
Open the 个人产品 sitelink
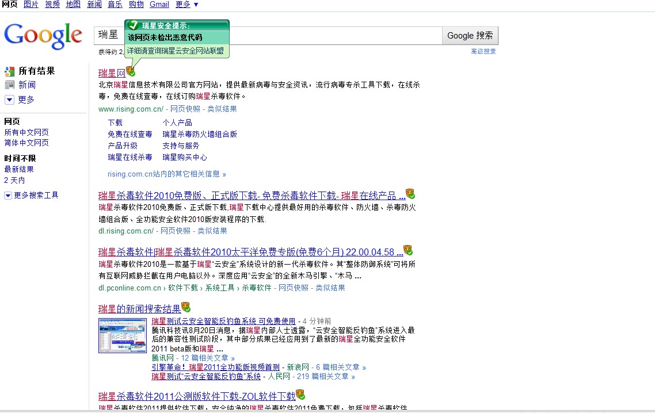pos(177,123)
